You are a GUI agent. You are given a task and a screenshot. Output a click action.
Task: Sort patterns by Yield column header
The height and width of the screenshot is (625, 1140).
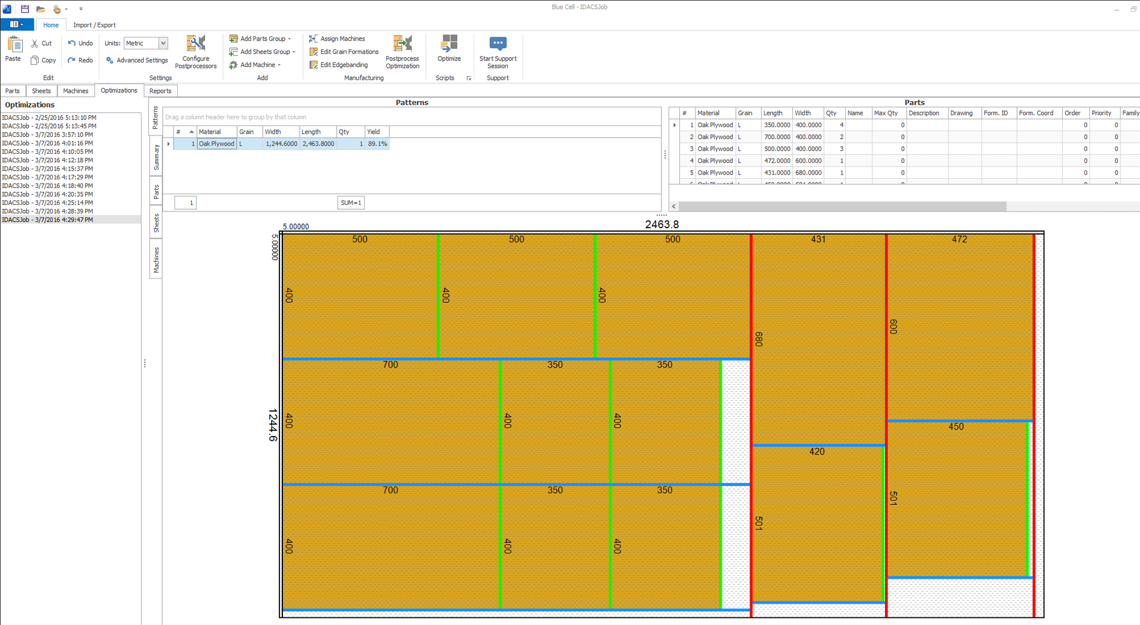[x=377, y=132]
